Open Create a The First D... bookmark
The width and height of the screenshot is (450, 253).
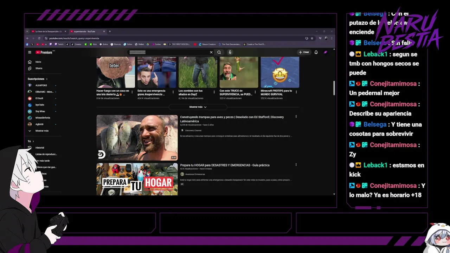pos(254,44)
